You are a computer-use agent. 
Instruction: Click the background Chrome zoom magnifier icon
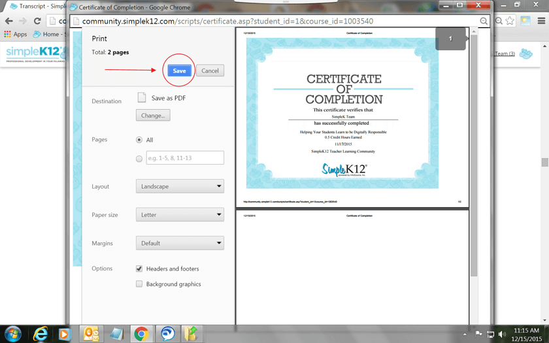[x=499, y=21]
